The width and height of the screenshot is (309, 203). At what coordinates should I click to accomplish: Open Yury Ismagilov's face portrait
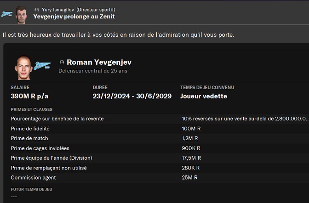[21, 15]
